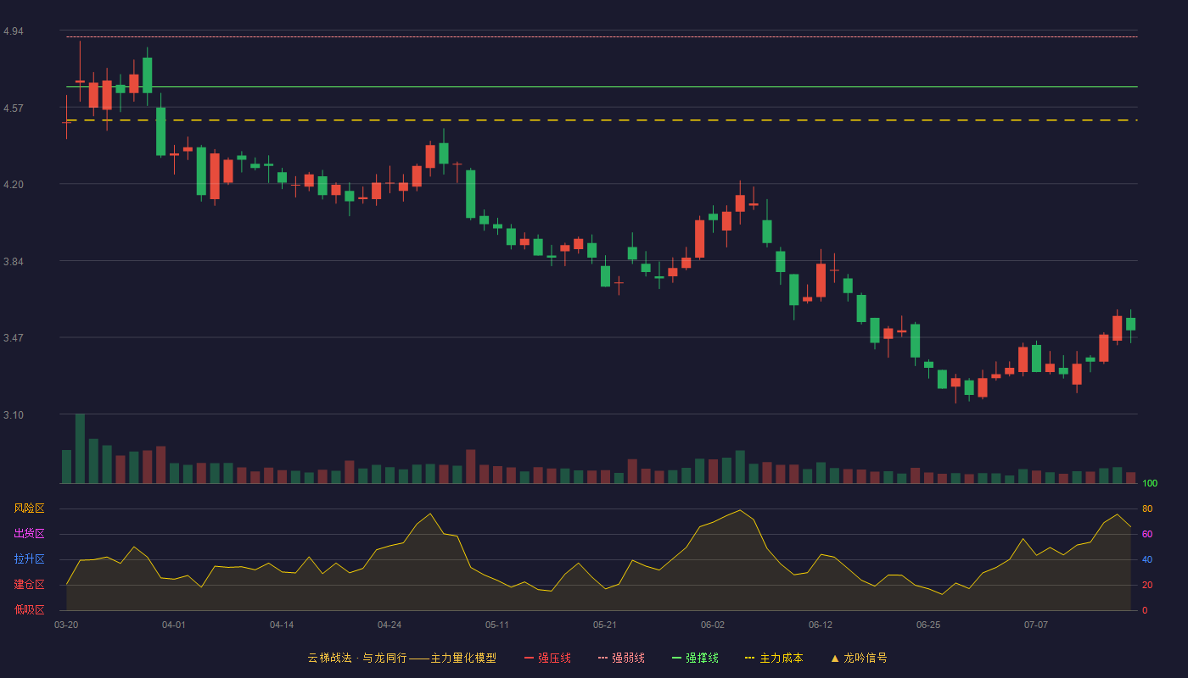Click the 04-14 date axis label

coord(282,625)
